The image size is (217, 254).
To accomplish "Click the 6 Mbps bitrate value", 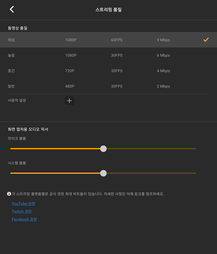I will [163, 55].
